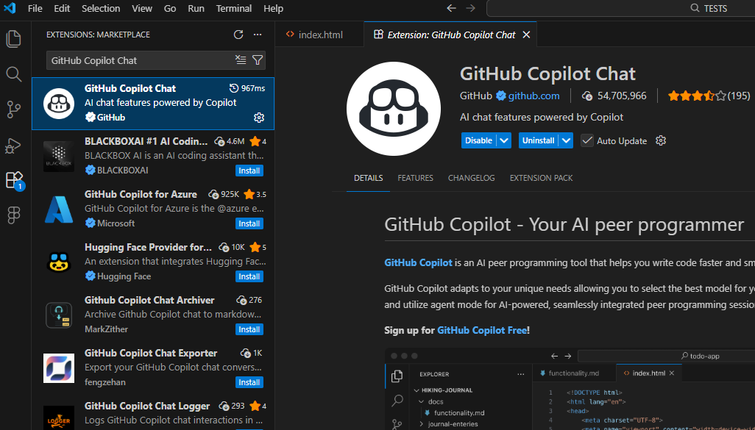Image resolution: width=755 pixels, height=430 pixels.
Task: Expand the Uninstall button dropdown arrow
Action: click(566, 140)
